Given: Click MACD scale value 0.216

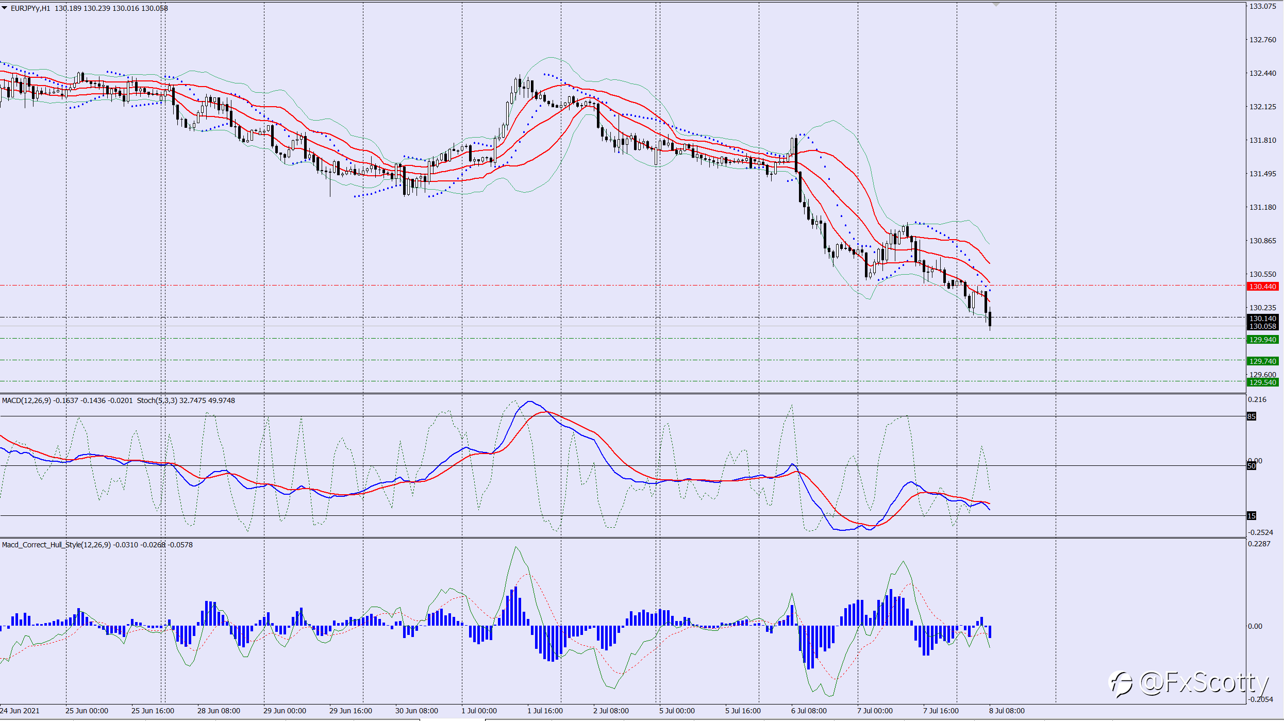Looking at the screenshot, I should [1258, 399].
